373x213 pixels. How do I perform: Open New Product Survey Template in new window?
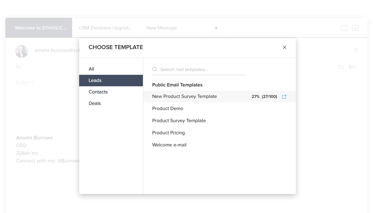point(284,97)
